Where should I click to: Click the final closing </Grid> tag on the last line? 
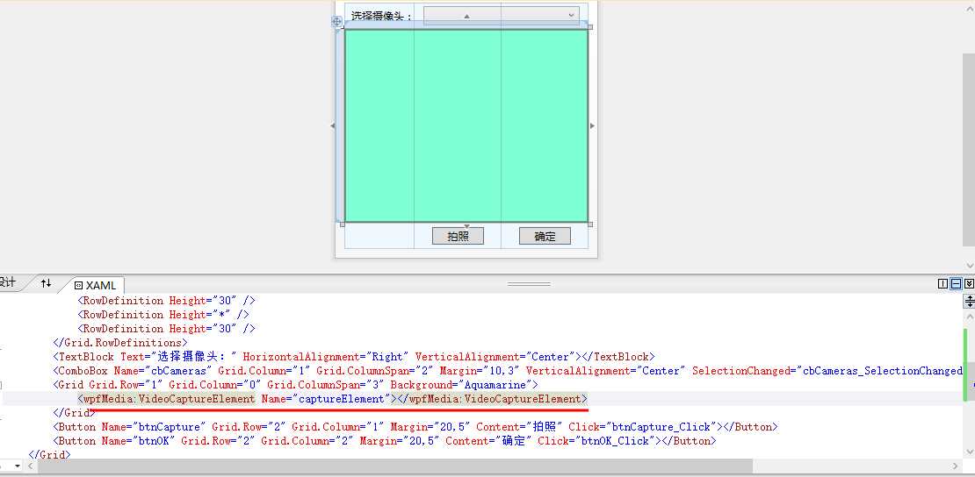pos(50,455)
